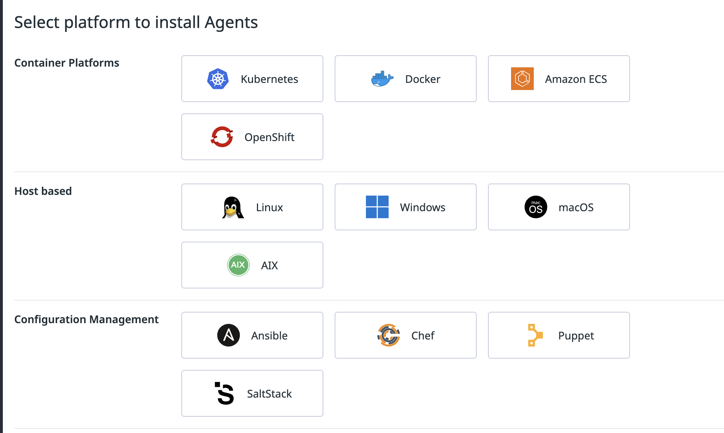This screenshot has height=433, width=724.
Task: Choose Windows under Host based section
Action: (405, 207)
